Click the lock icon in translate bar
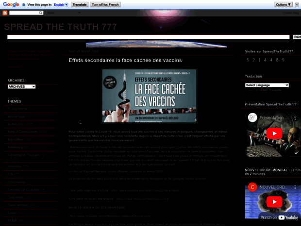This screenshot has width=301, height=226. tap(24, 4)
